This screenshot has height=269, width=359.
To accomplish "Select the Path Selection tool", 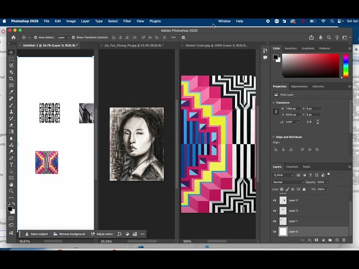I will (11, 171).
